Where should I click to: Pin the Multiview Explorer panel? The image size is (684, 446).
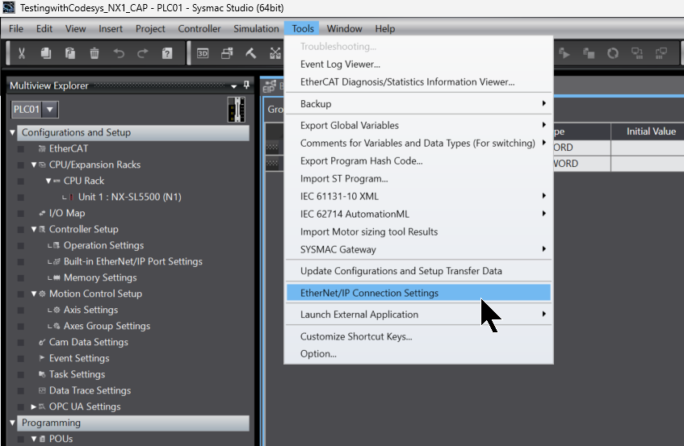(x=245, y=85)
